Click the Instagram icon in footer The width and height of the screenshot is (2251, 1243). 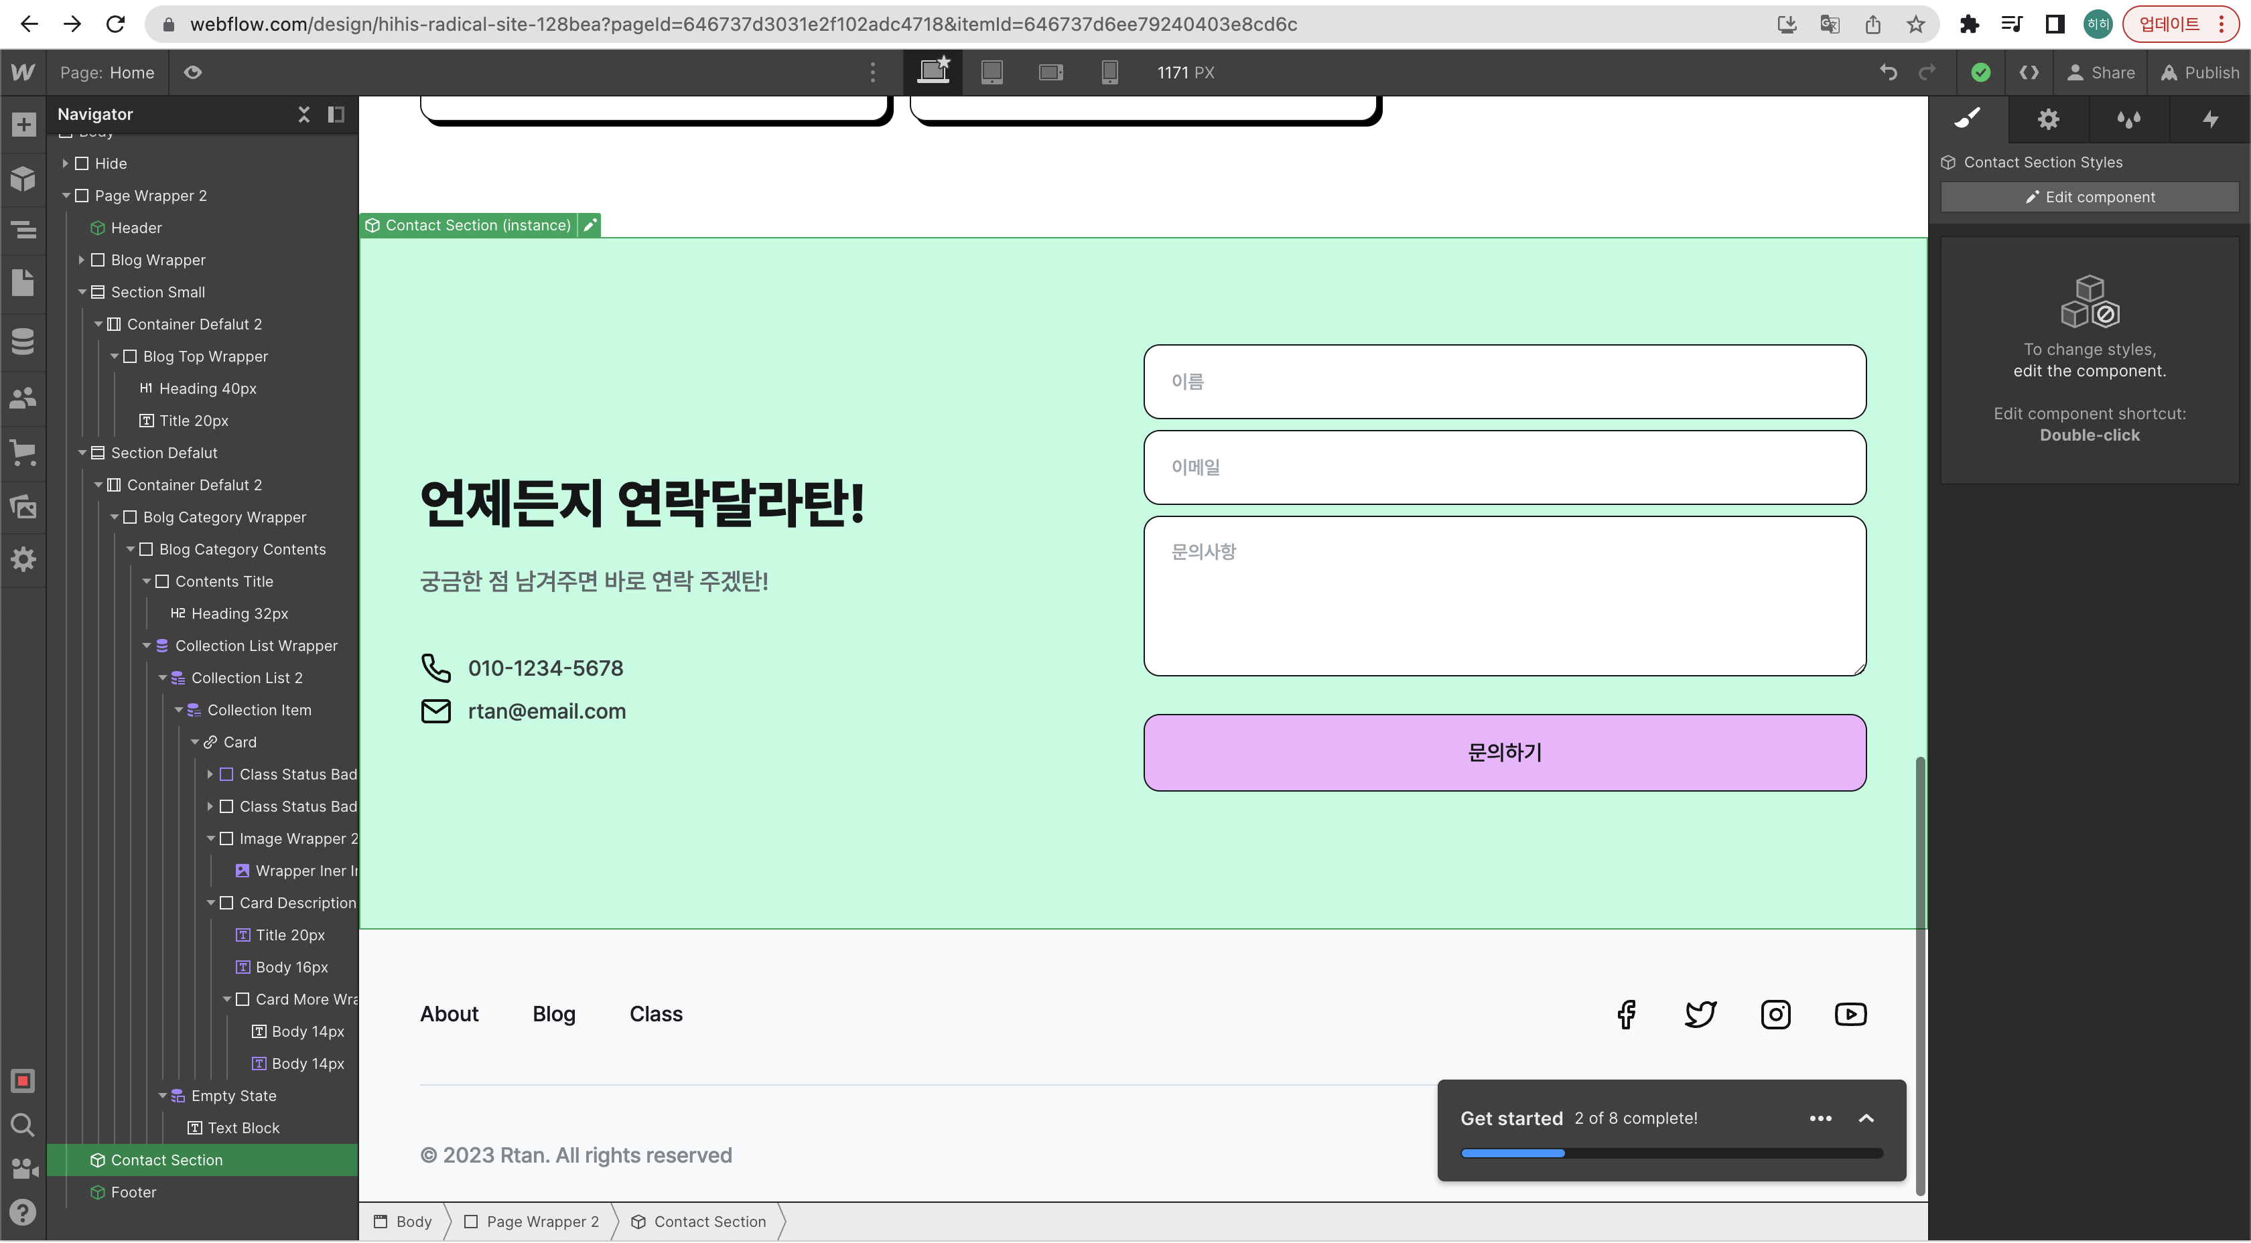click(x=1775, y=1014)
